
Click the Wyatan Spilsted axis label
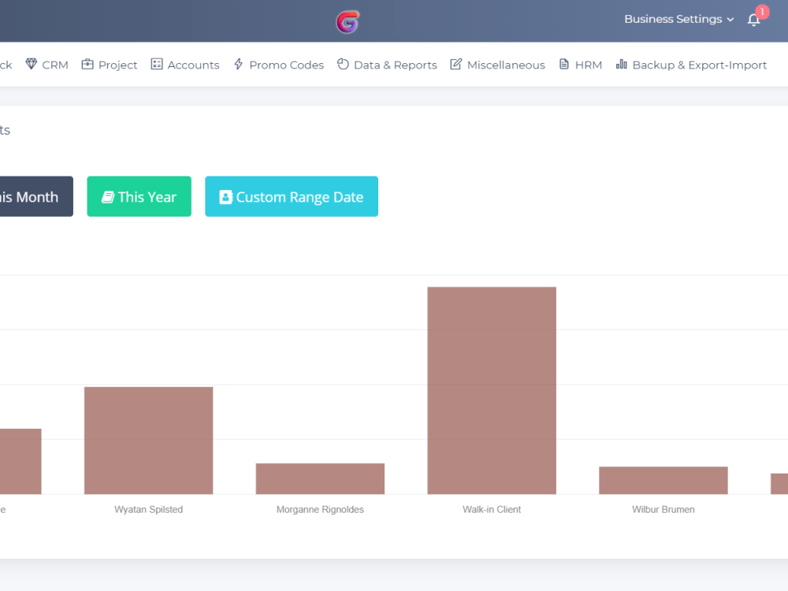[149, 510]
